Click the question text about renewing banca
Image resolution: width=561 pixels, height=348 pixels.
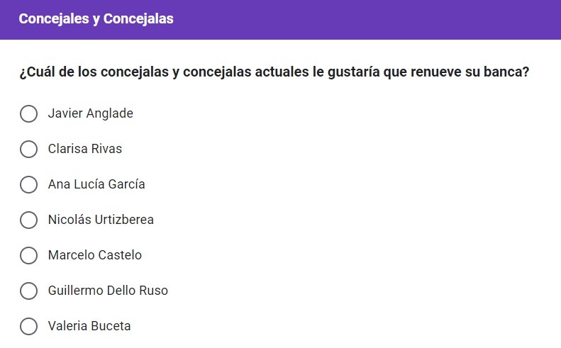[274, 72]
